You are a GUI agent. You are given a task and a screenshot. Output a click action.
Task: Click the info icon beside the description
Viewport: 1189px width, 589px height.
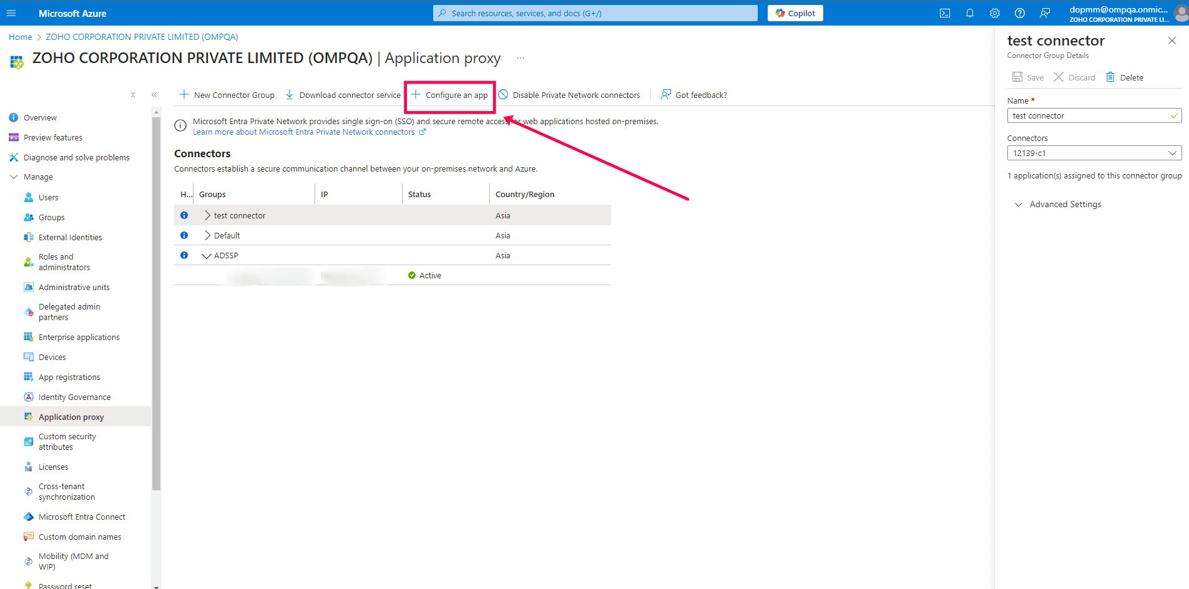pos(180,125)
